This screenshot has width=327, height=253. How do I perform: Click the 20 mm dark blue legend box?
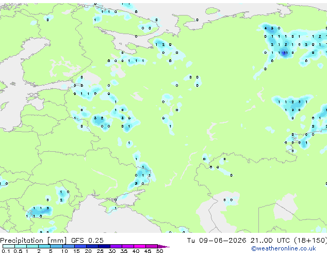click(x=92, y=246)
